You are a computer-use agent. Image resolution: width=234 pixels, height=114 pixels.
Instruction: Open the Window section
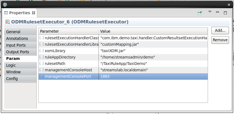click(20, 72)
